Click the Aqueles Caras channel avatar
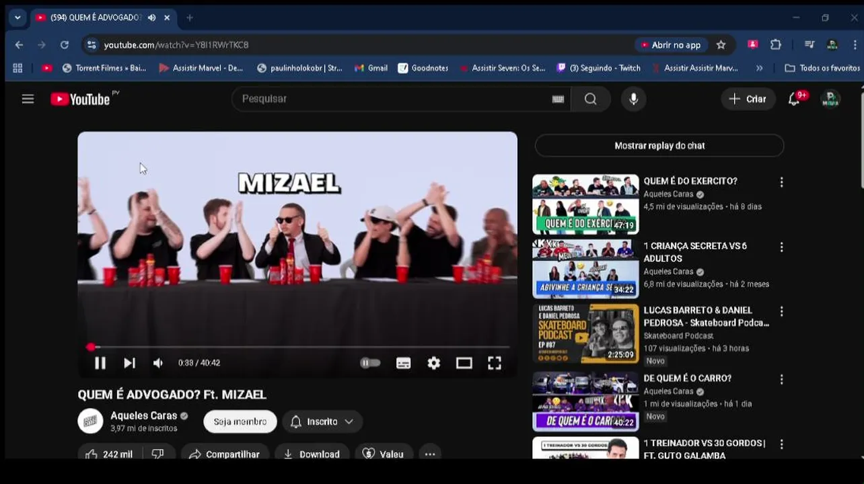 pyautogui.click(x=90, y=421)
